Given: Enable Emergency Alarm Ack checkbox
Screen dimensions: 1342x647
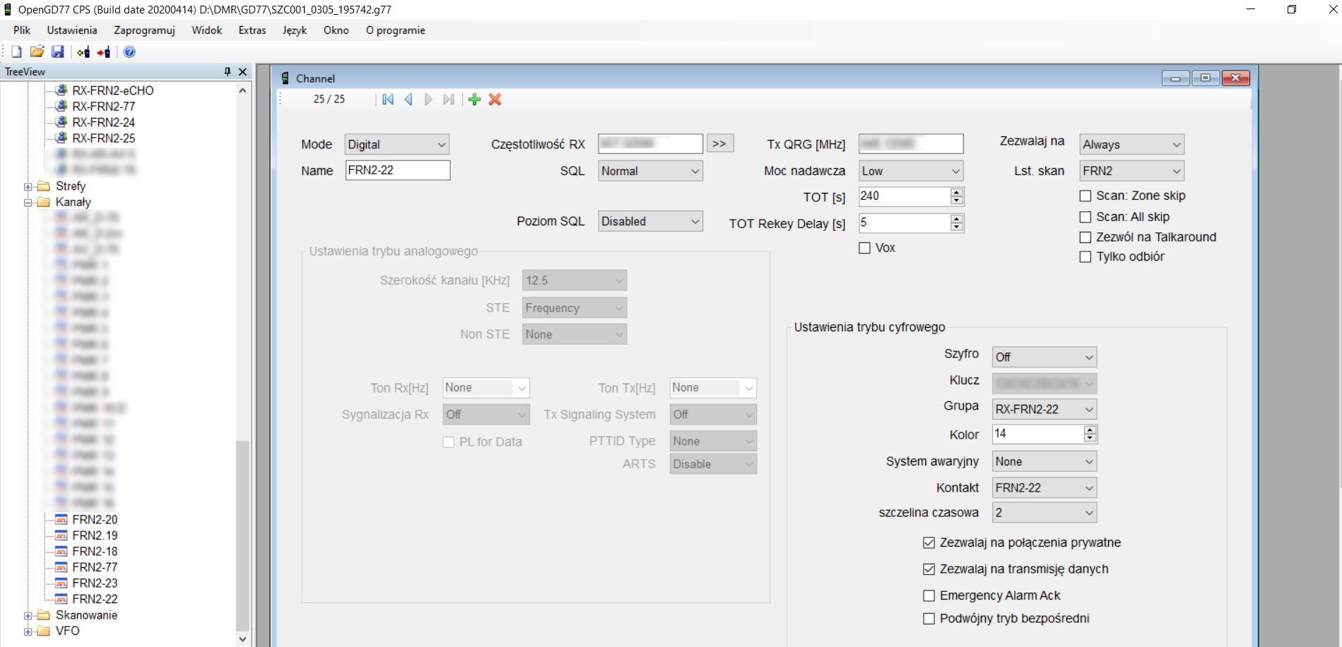Looking at the screenshot, I should tap(929, 596).
